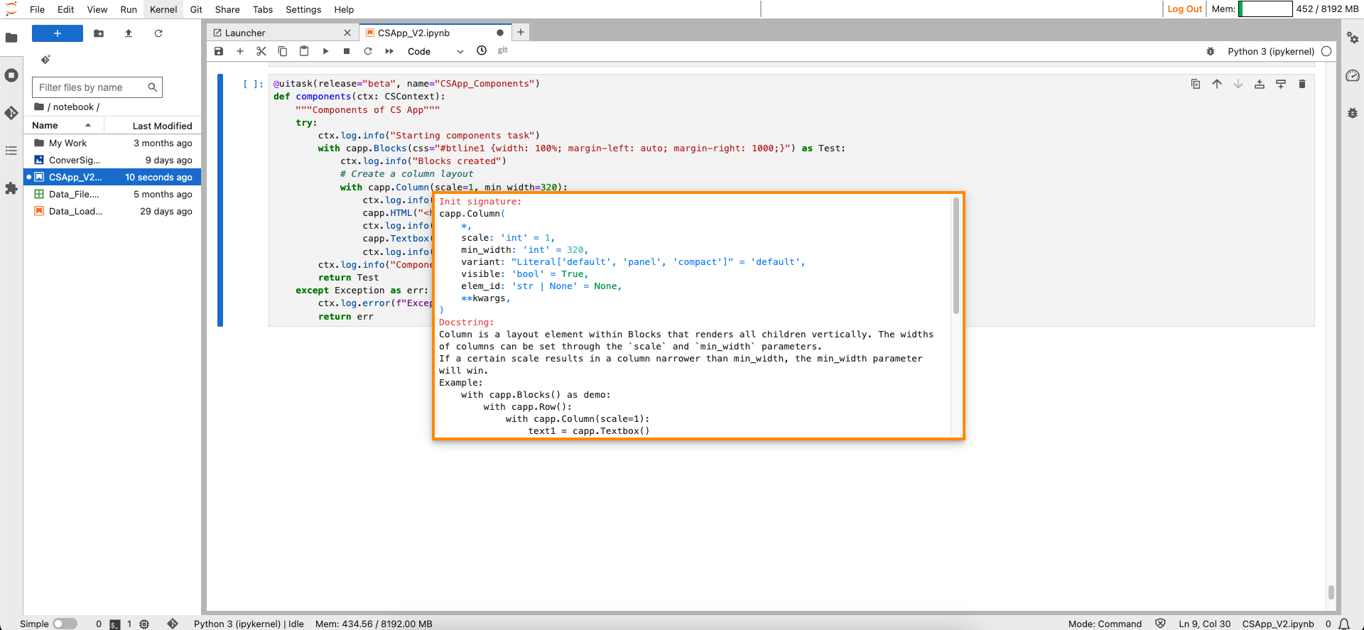The height and width of the screenshot is (630, 1364).
Task: Click the clock icon in the notebook toolbar
Action: tap(482, 50)
